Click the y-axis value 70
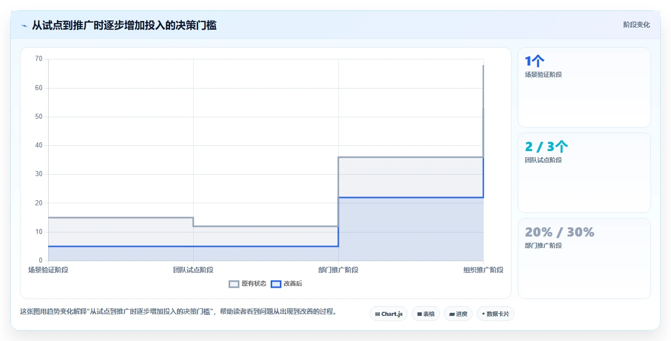Image resolution: width=671 pixels, height=341 pixels. (38, 59)
